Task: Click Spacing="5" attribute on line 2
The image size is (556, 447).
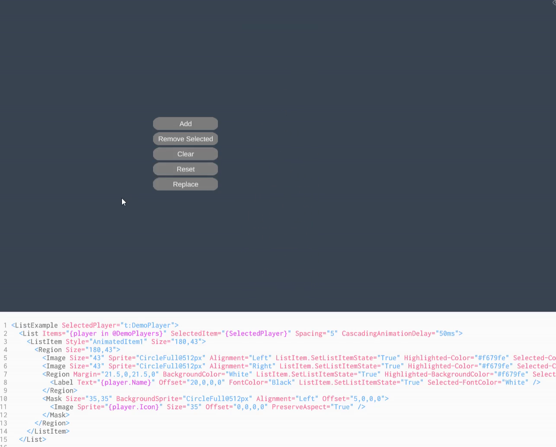Action: click(x=316, y=333)
